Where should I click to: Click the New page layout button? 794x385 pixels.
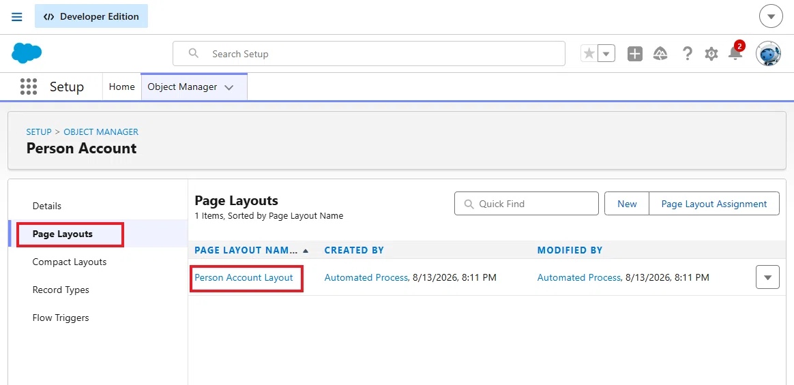627,203
